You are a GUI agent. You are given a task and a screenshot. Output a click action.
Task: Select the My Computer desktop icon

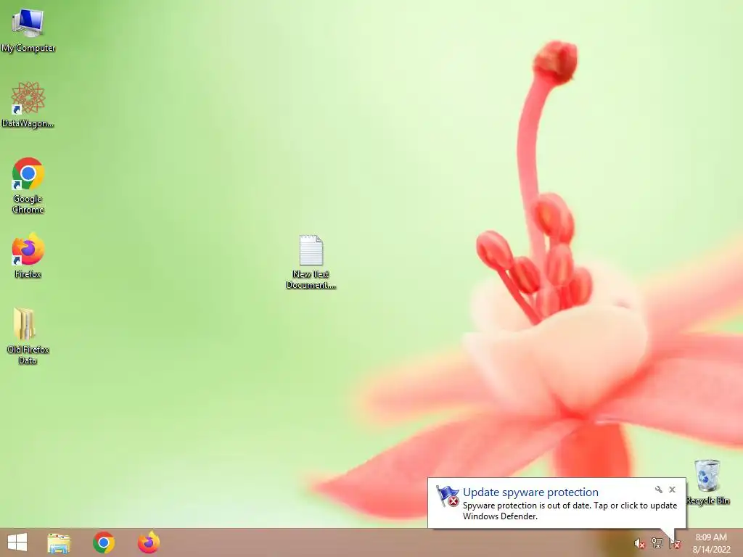click(x=28, y=30)
